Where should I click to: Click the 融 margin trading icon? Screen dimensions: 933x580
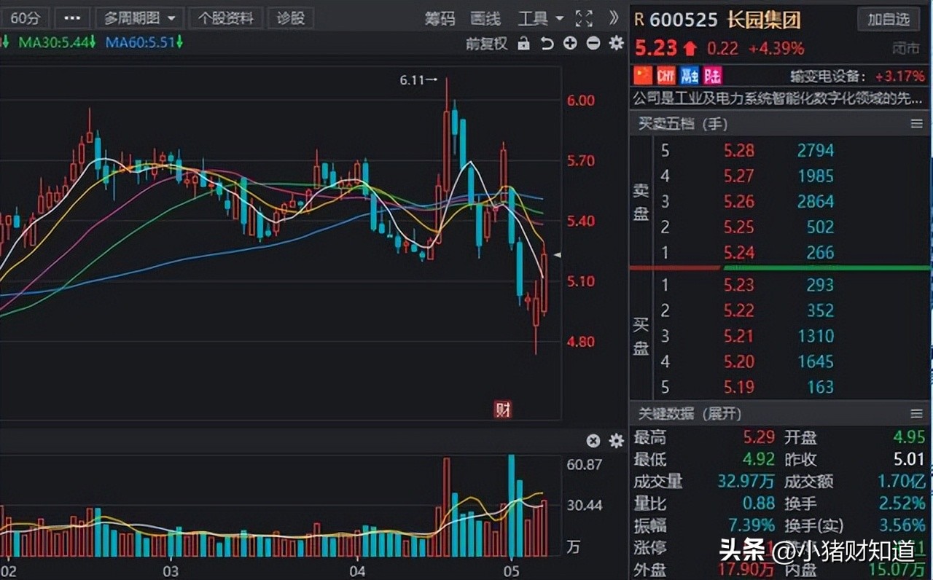(x=688, y=75)
